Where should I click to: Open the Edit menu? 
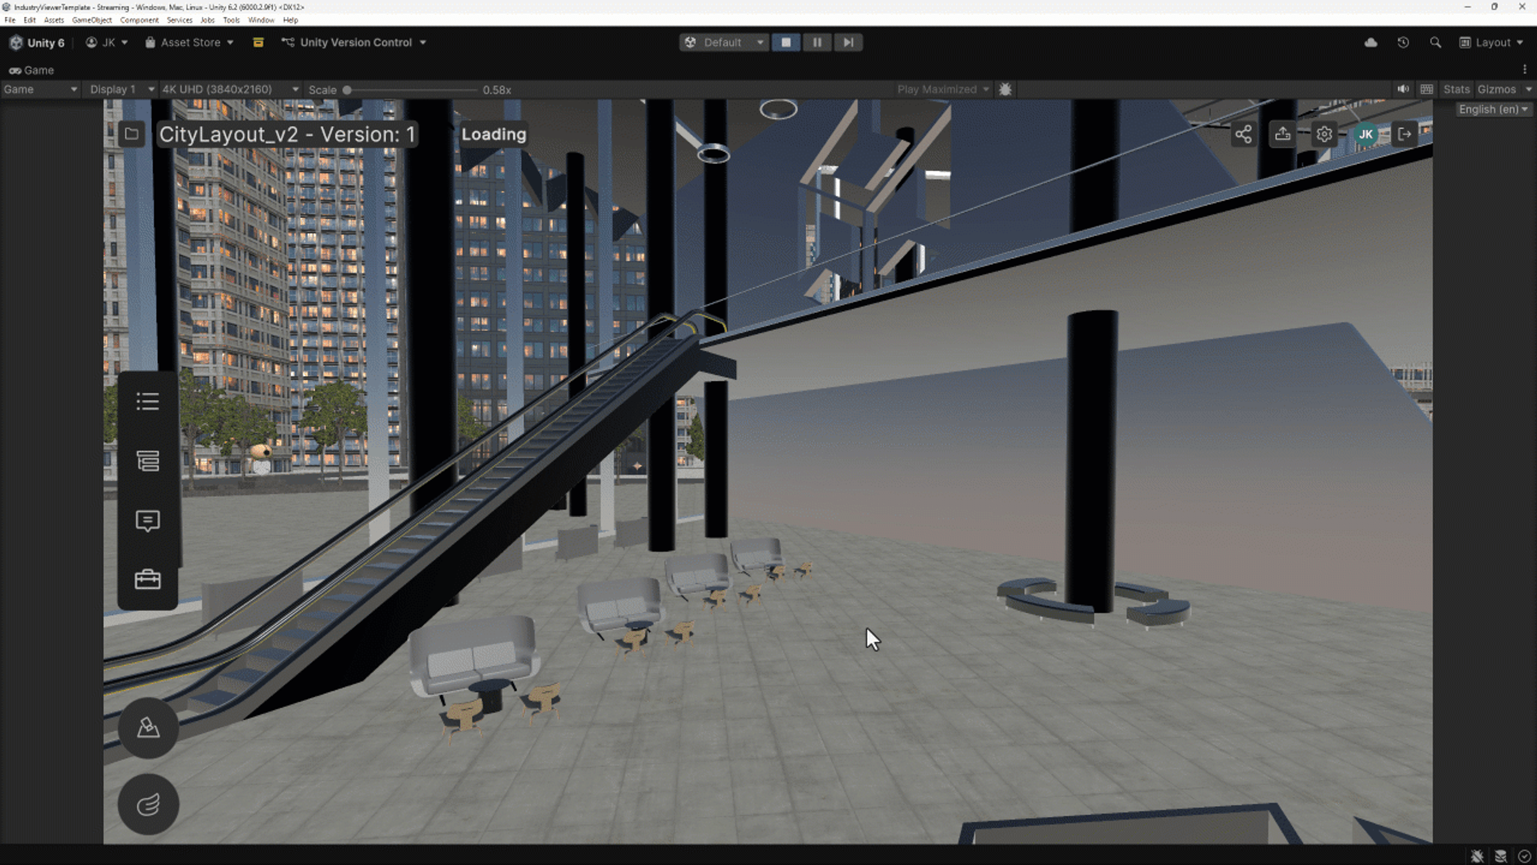[29, 20]
